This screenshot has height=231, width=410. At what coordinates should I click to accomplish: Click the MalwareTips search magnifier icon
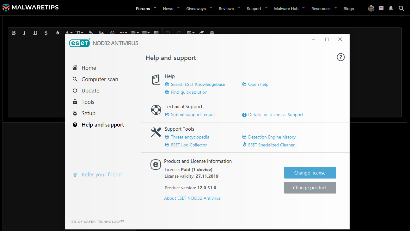click(401, 8)
